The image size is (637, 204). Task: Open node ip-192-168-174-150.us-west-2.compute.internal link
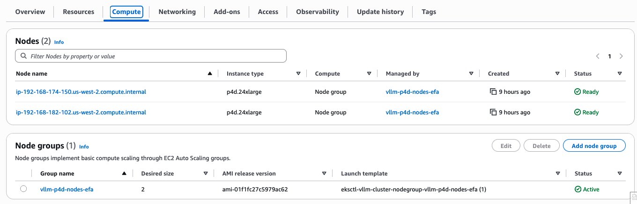pyautogui.click(x=81, y=92)
